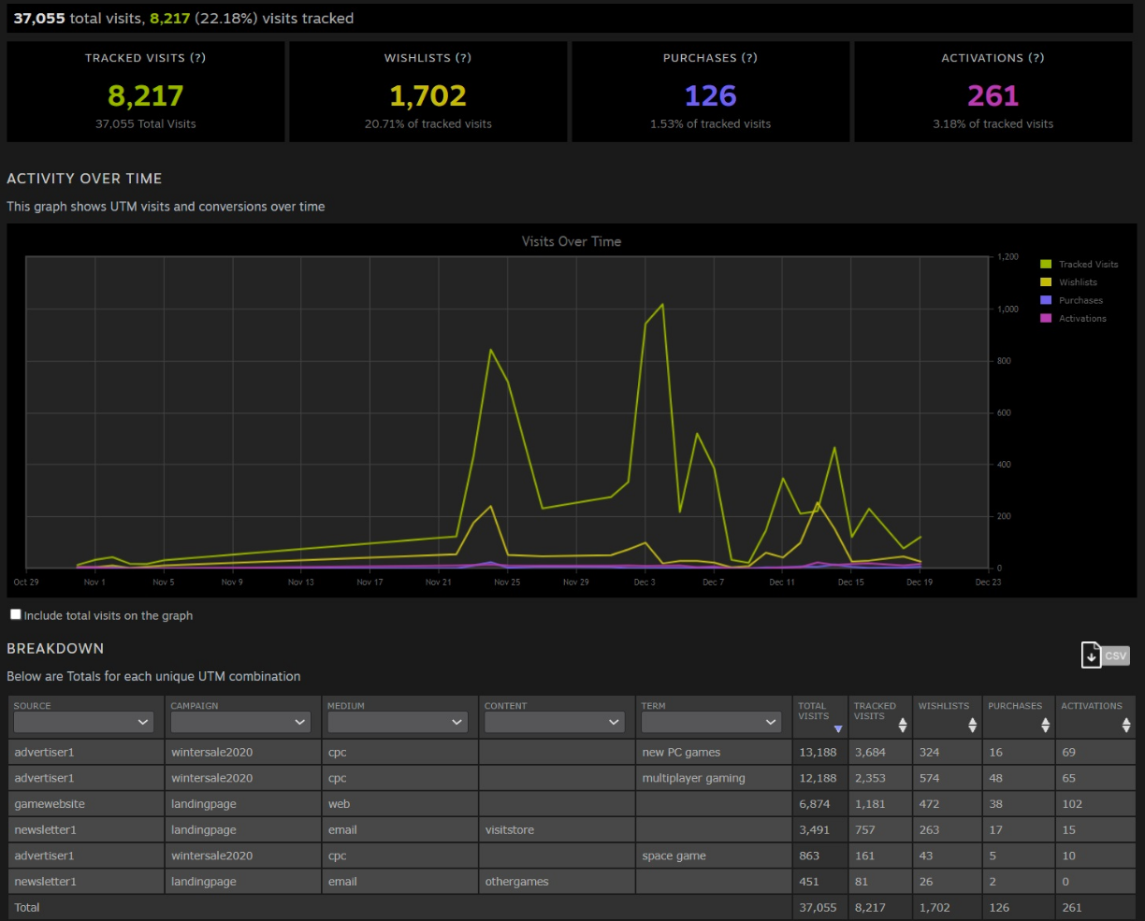Open the Term filter dropdown

(711, 721)
